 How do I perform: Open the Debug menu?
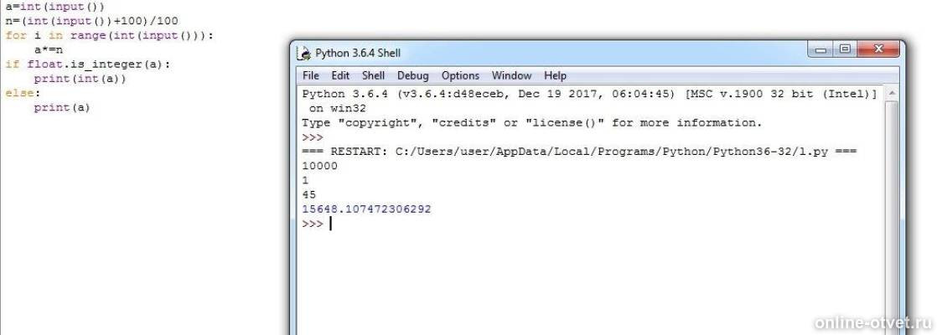(x=413, y=76)
